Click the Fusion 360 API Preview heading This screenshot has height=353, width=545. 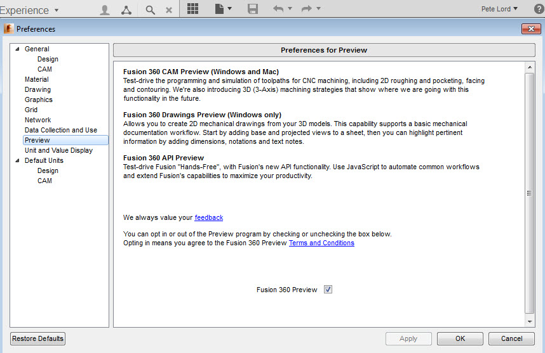(x=163, y=157)
